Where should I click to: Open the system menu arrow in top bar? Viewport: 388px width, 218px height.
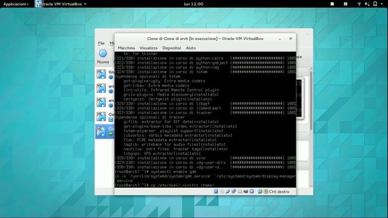(x=381, y=4)
